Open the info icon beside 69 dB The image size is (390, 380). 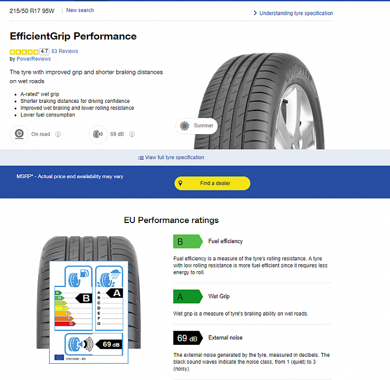[132, 134]
